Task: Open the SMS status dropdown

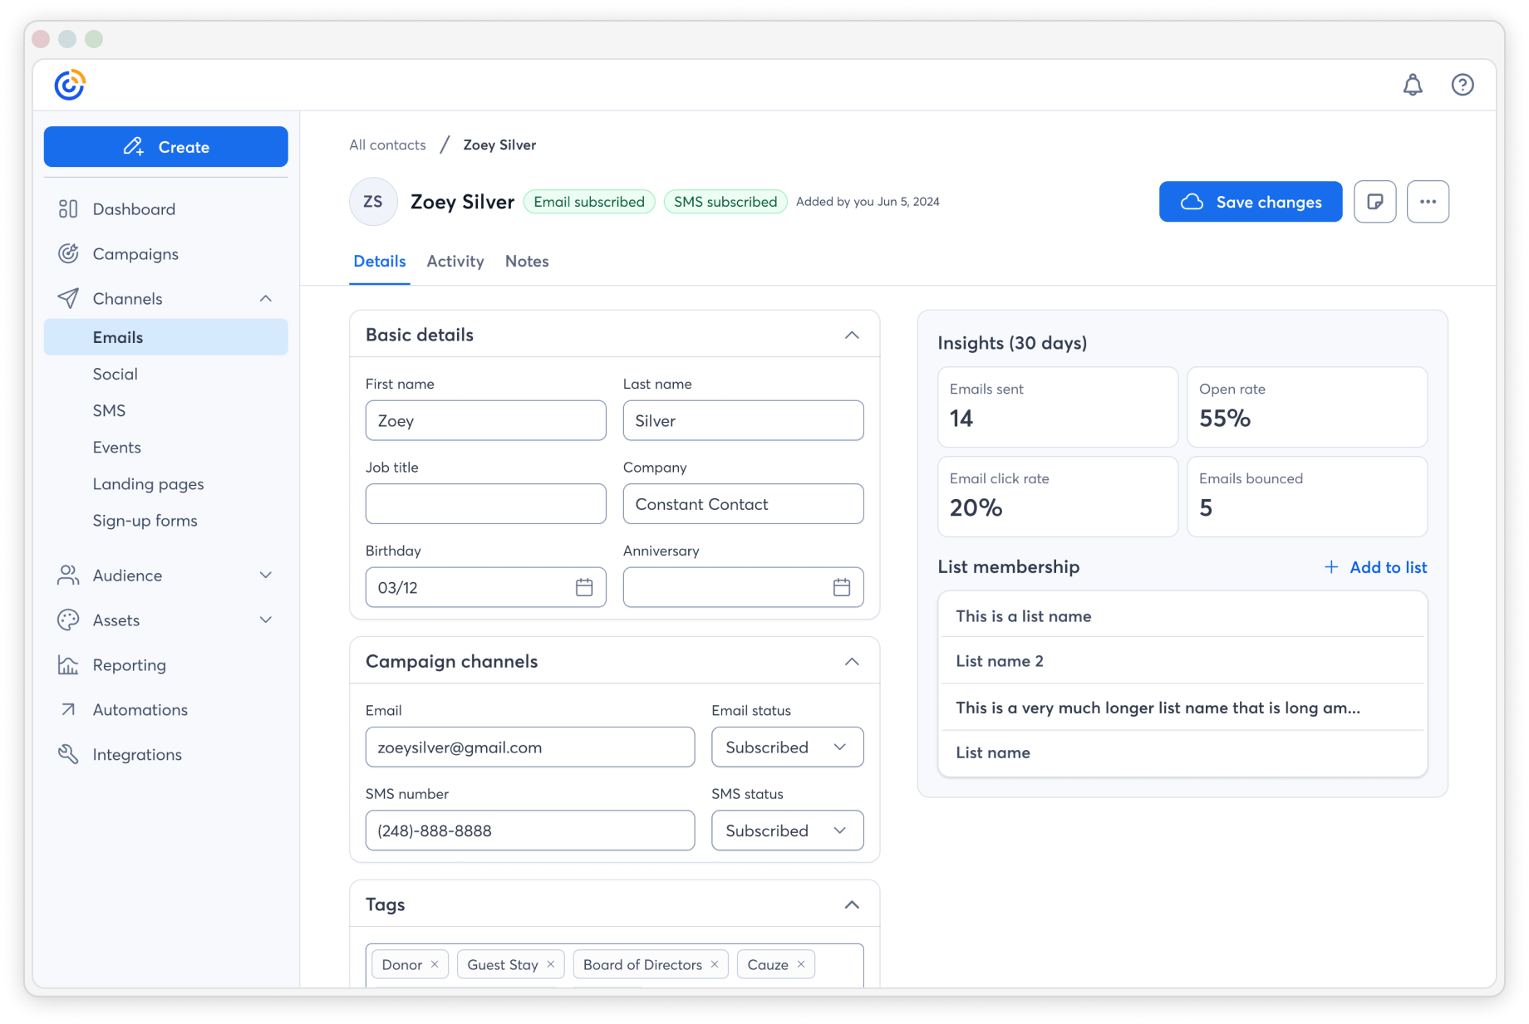Action: [x=786, y=830]
